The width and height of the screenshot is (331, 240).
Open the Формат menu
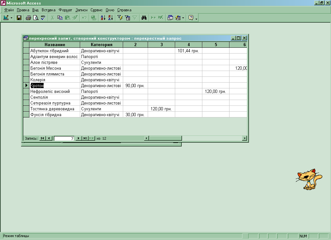[65, 10]
